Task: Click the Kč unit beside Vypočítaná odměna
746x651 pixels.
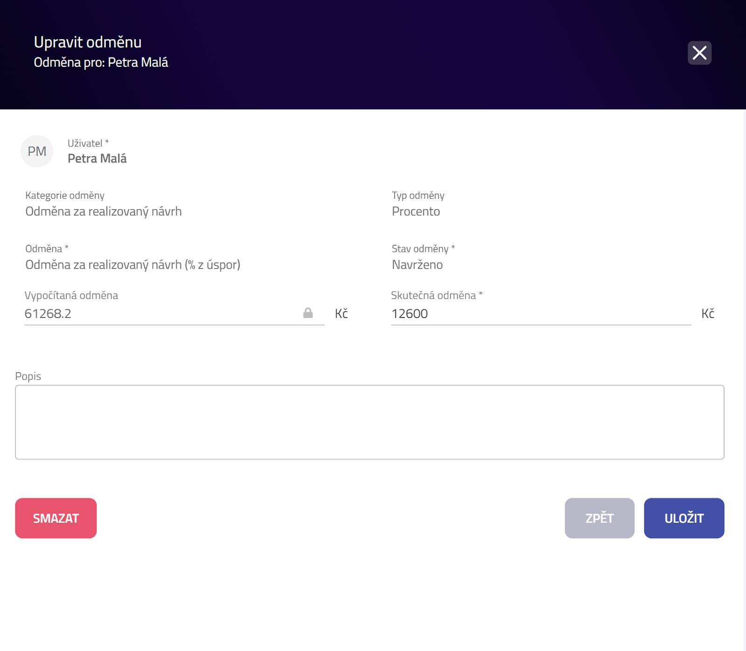Action: coord(341,313)
